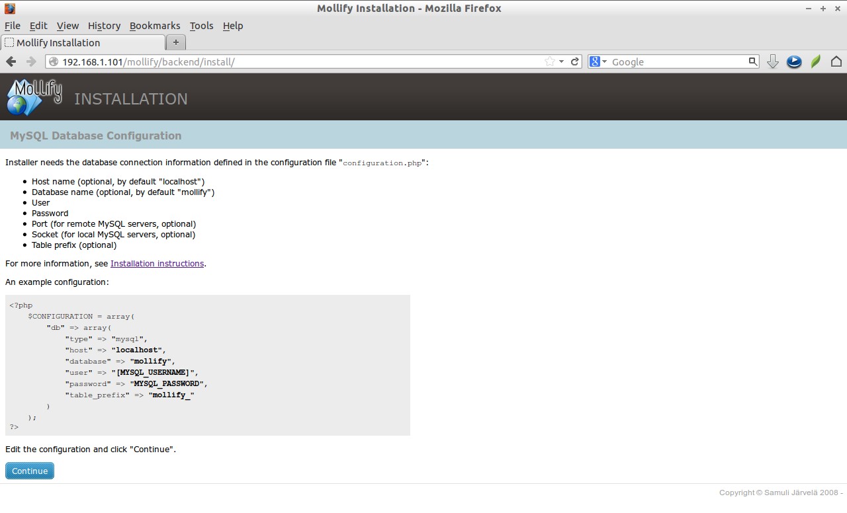Click the forward arrow navigation button

pos(31,61)
